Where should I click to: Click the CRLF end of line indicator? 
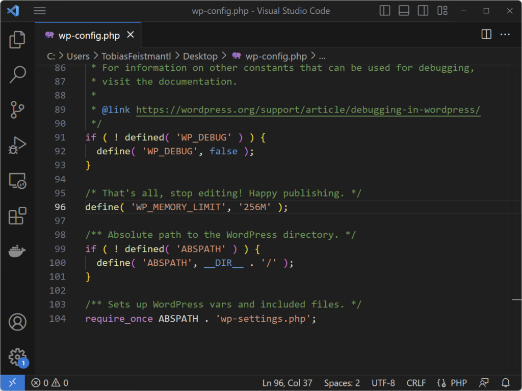[x=416, y=383]
